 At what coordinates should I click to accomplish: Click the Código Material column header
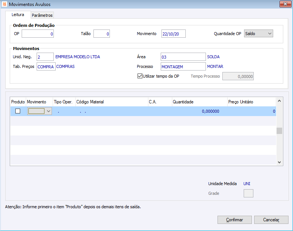[x=112, y=102]
